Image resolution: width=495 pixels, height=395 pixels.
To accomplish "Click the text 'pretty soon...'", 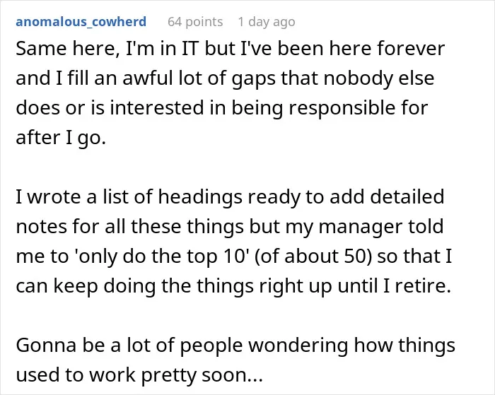I will click(202, 375).
